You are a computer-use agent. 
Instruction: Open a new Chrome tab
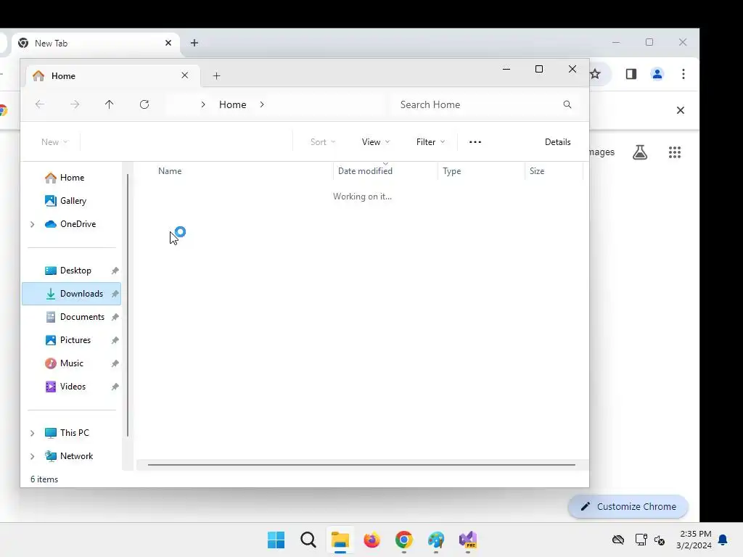[x=194, y=43]
